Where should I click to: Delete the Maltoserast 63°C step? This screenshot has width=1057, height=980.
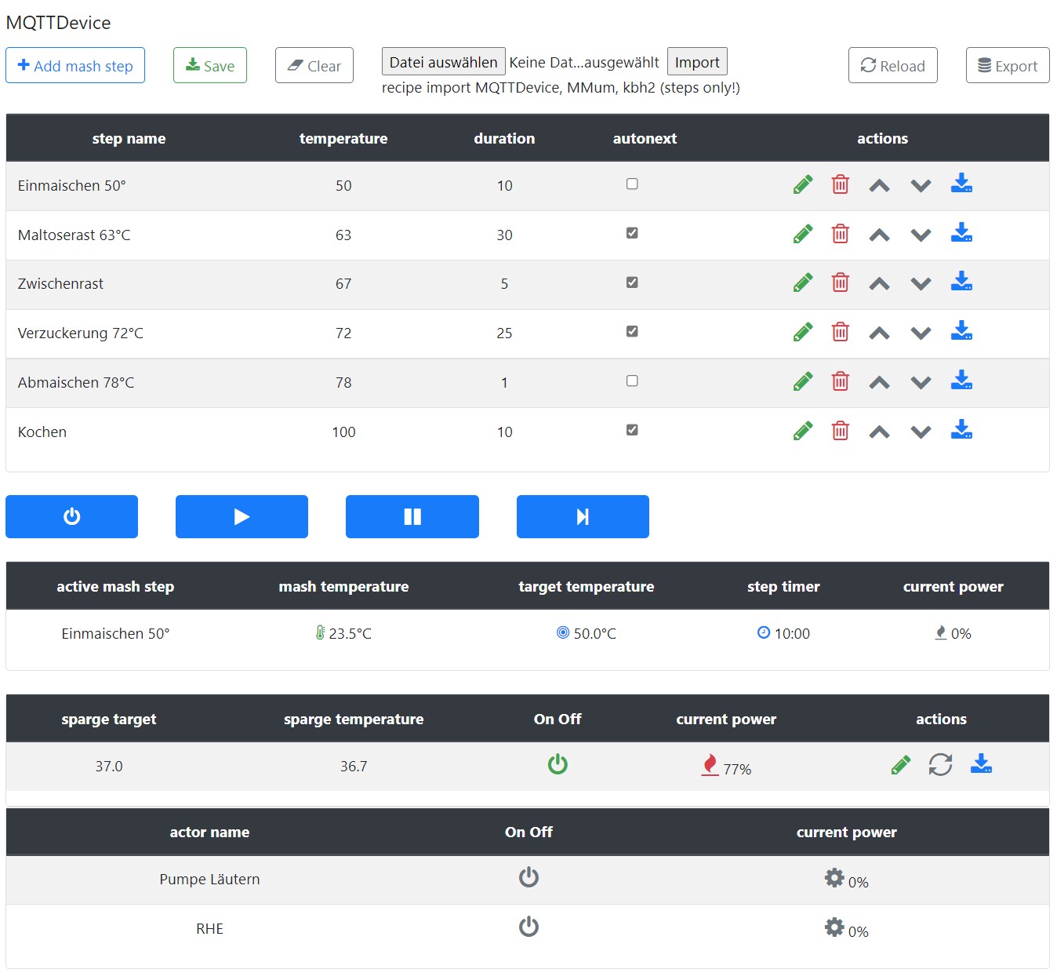(840, 234)
